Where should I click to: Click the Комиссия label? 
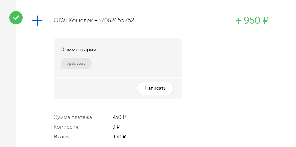66,127
